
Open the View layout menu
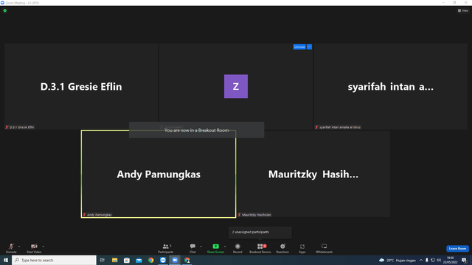click(463, 10)
